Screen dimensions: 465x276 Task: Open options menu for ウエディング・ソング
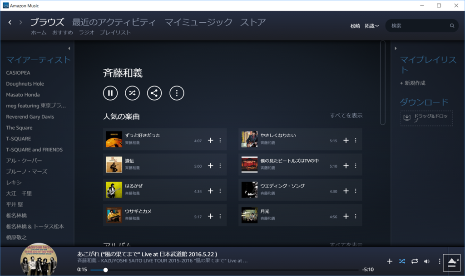(x=356, y=191)
